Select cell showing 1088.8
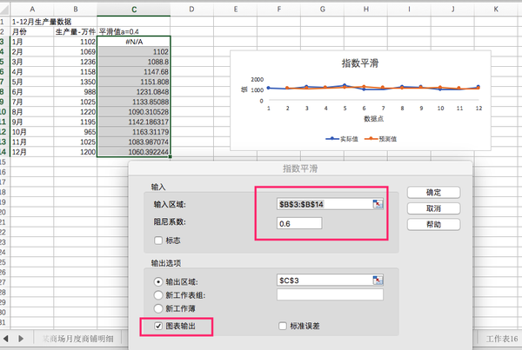 [134, 62]
